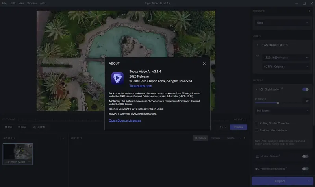315x187 pixels.
Task: Add a new preset with plus icon
Action: [309, 11]
